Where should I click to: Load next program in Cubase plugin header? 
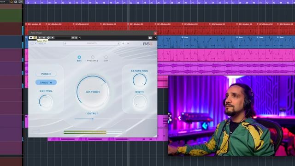point(76,38)
